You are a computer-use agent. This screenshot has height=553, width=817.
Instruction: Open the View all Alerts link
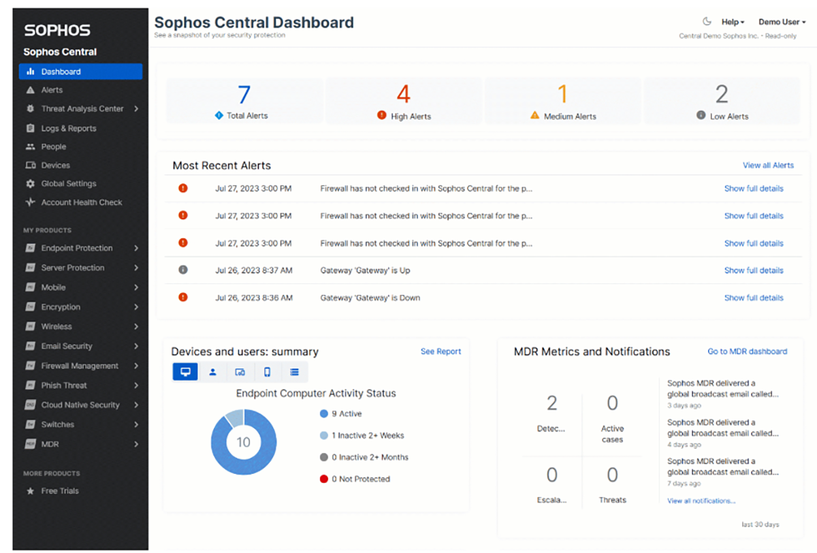pyautogui.click(x=768, y=165)
